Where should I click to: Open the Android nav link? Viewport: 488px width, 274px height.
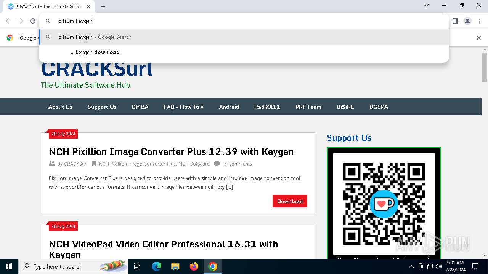(x=229, y=107)
